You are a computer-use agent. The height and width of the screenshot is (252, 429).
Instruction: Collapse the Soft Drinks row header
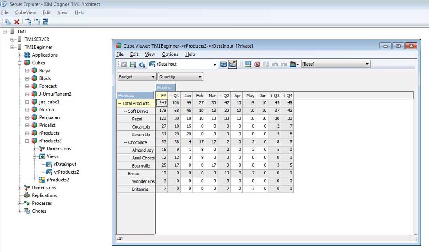click(x=126, y=111)
